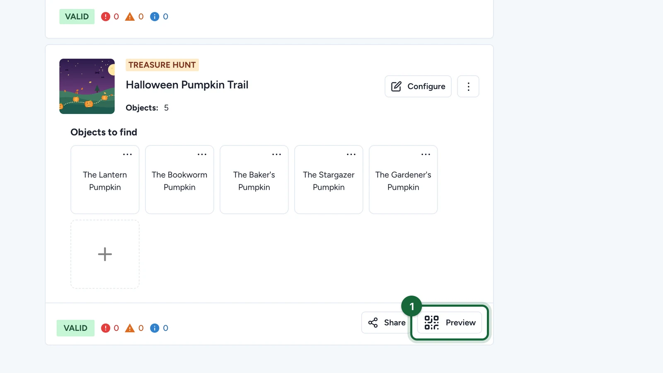Click the orange warning icon in Halloween card footer

click(x=130, y=328)
